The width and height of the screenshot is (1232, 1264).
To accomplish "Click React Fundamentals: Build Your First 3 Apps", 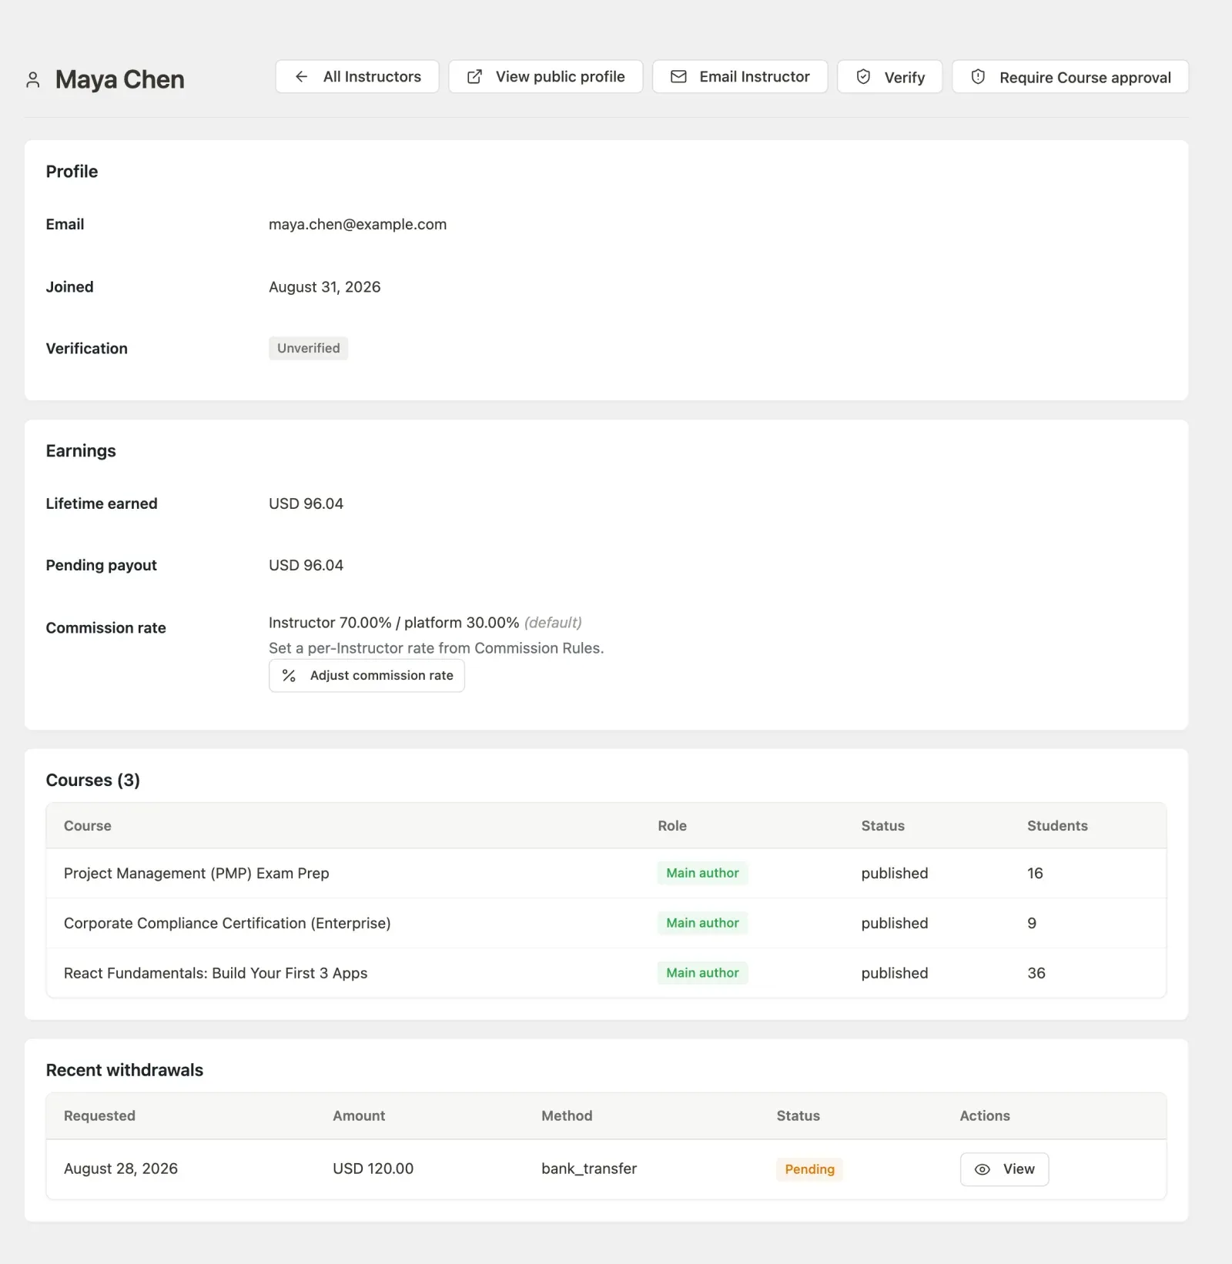I will tap(216, 974).
